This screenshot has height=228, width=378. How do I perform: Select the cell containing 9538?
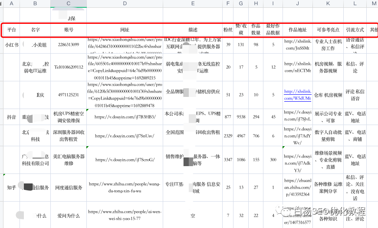click(241, 117)
